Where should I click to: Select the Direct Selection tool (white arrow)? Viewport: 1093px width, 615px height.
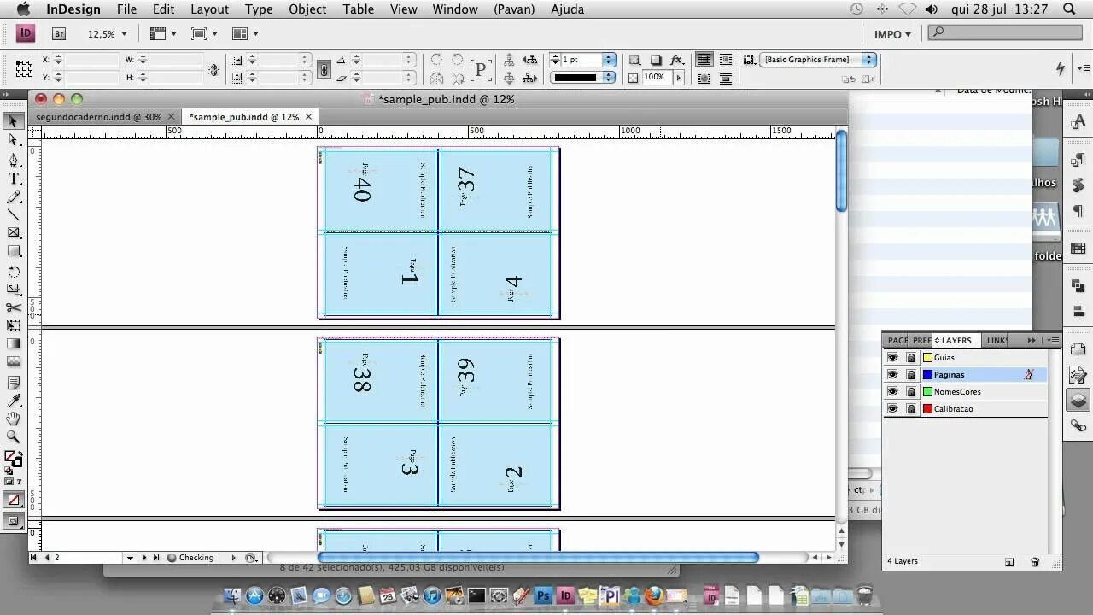(14, 140)
